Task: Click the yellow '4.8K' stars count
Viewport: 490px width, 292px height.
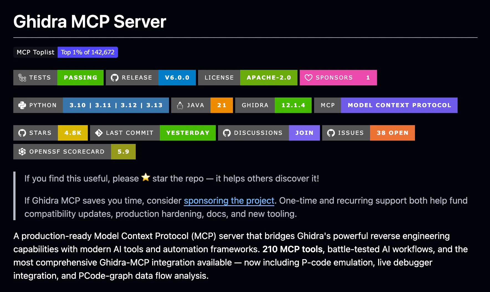Action: click(73, 133)
